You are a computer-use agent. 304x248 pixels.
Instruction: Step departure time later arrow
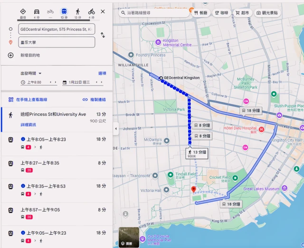tap(56, 82)
